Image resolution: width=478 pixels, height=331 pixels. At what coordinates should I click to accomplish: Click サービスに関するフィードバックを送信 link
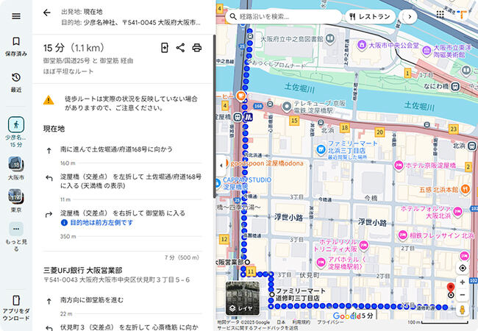(257, 327)
